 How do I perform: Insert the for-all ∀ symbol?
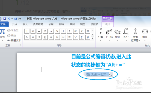pos(75,37)
